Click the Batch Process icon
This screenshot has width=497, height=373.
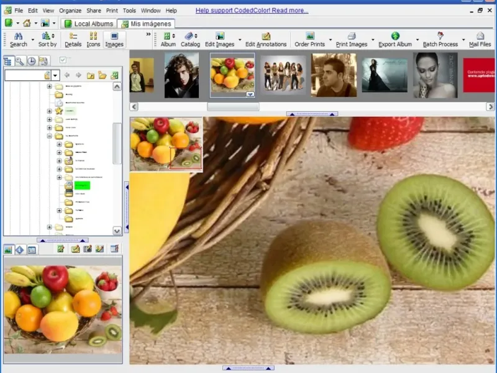(440, 36)
